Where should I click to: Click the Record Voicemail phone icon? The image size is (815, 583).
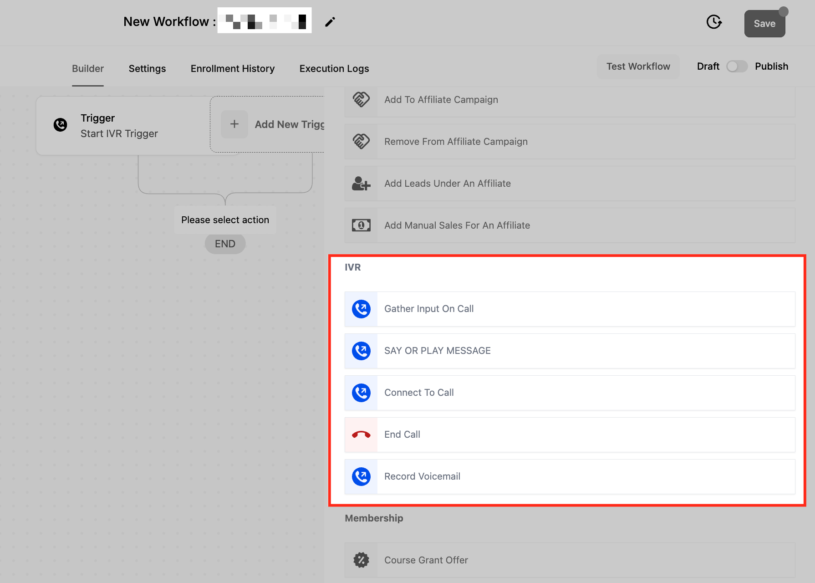tap(361, 477)
